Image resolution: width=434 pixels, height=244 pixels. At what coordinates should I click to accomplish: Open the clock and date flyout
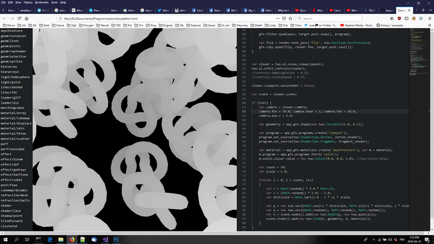tap(414, 239)
